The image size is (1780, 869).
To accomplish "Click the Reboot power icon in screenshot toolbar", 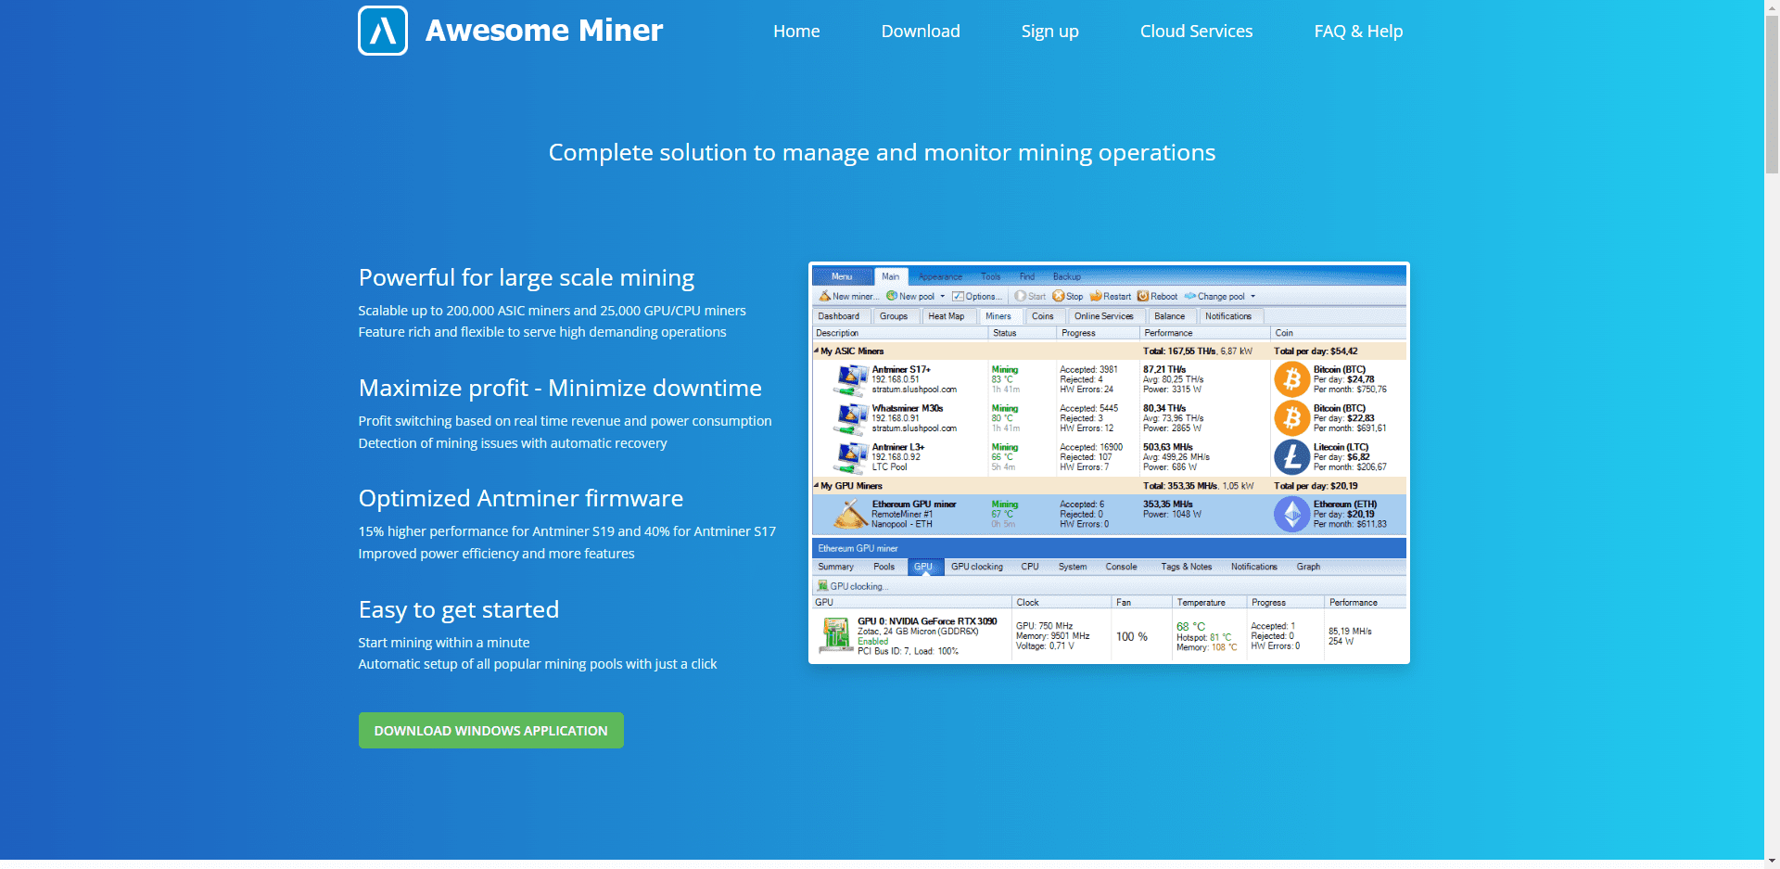I will tap(1143, 297).
